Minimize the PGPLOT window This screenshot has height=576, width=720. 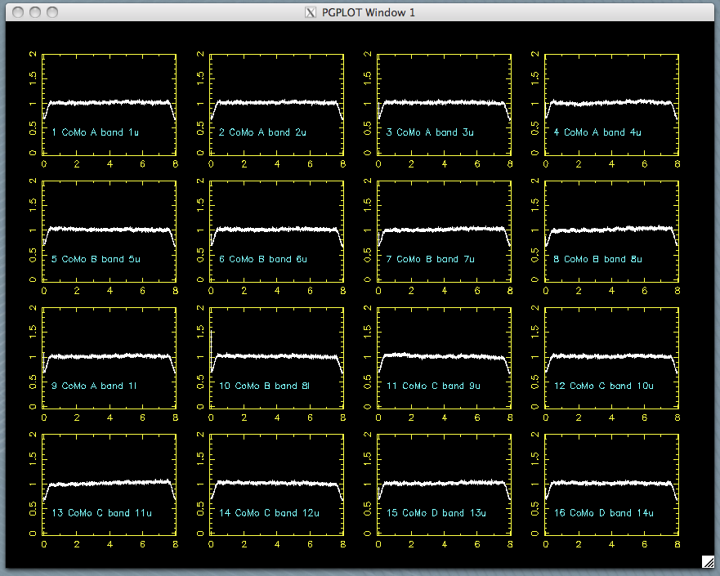[34, 12]
